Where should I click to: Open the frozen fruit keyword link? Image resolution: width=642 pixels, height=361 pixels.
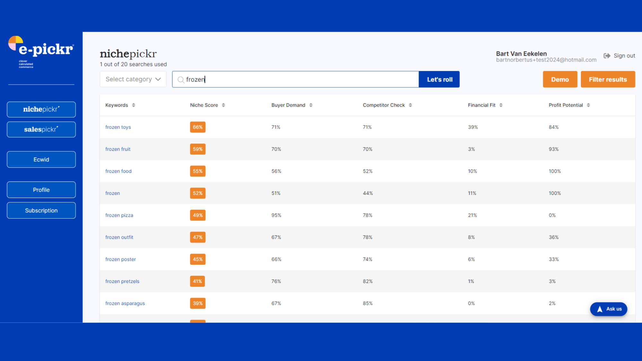tap(118, 149)
